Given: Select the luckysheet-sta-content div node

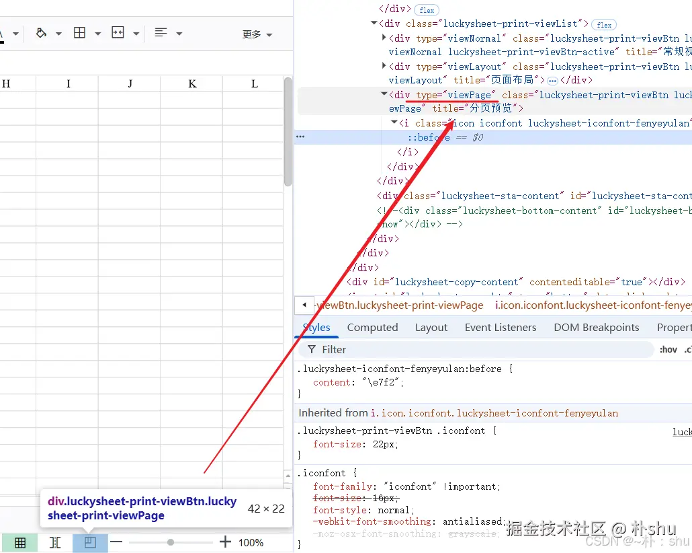Looking at the screenshot, I should [x=534, y=196].
